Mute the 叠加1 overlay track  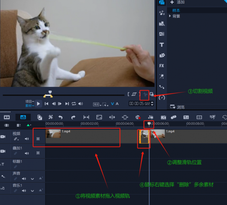(27, 153)
